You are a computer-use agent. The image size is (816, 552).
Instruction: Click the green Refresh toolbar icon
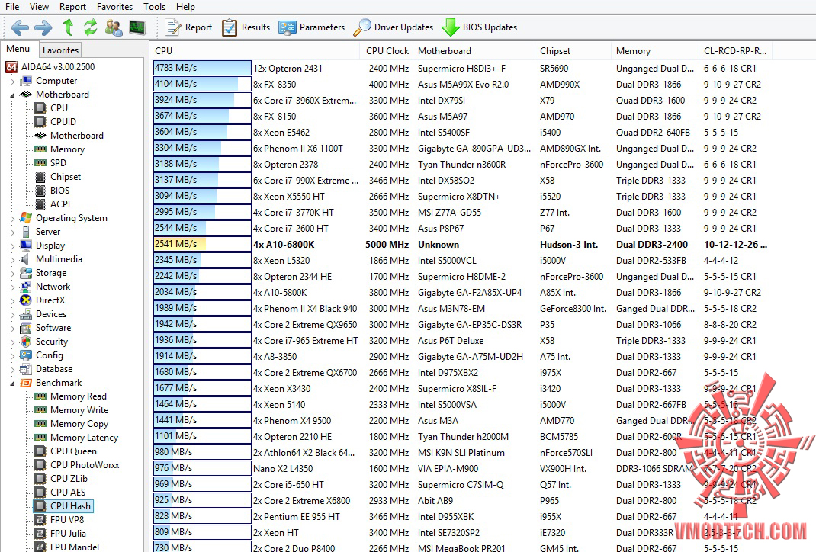click(x=91, y=27)
